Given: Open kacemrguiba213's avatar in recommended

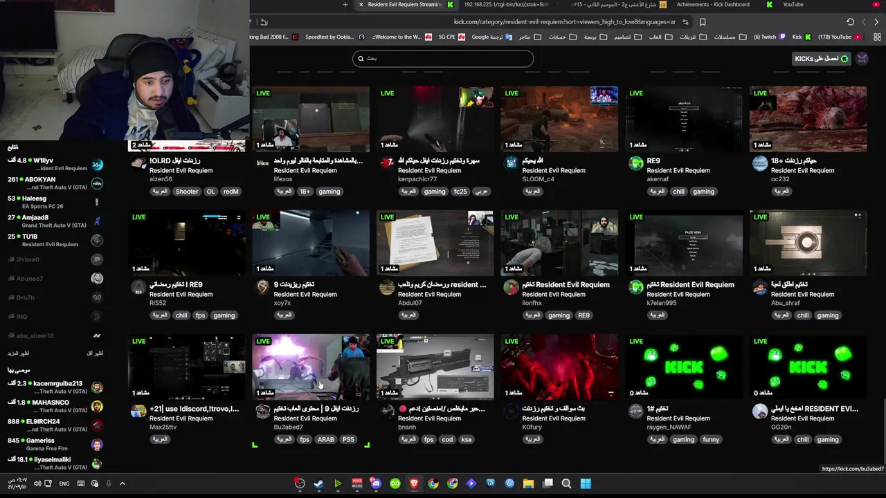Looking at the screenshot, I should (x=97, y=387).
